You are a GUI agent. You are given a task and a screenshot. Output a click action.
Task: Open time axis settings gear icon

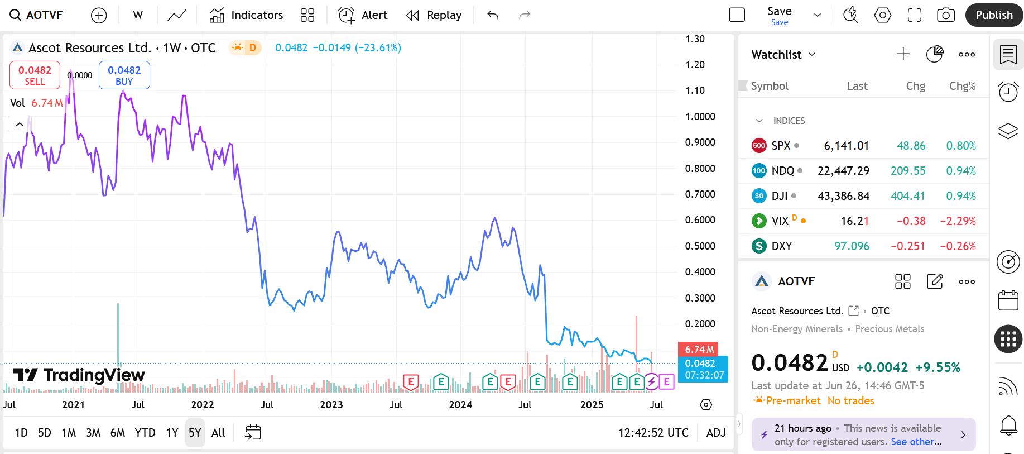coord(706,405)
